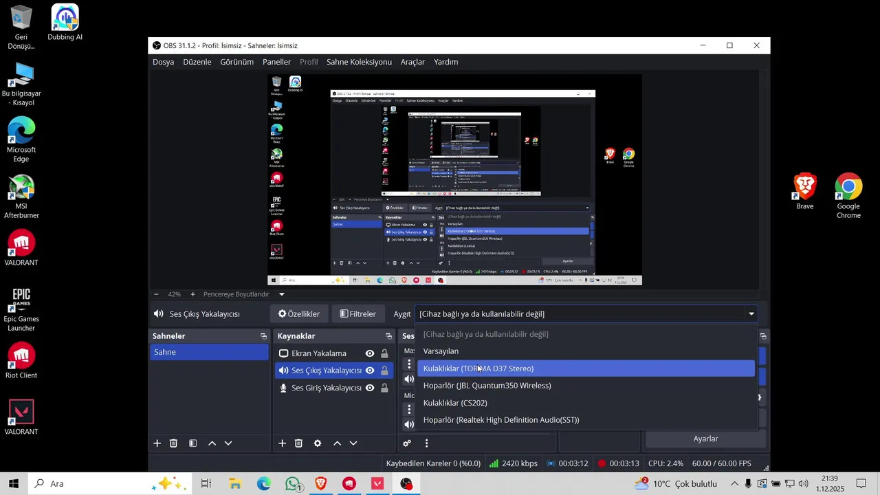Select Hoparlör (JBL Quantum350 Wireless) option

586,386
